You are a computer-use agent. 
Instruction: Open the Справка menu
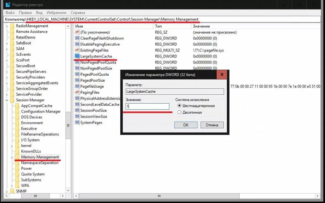tap(78, 13)
